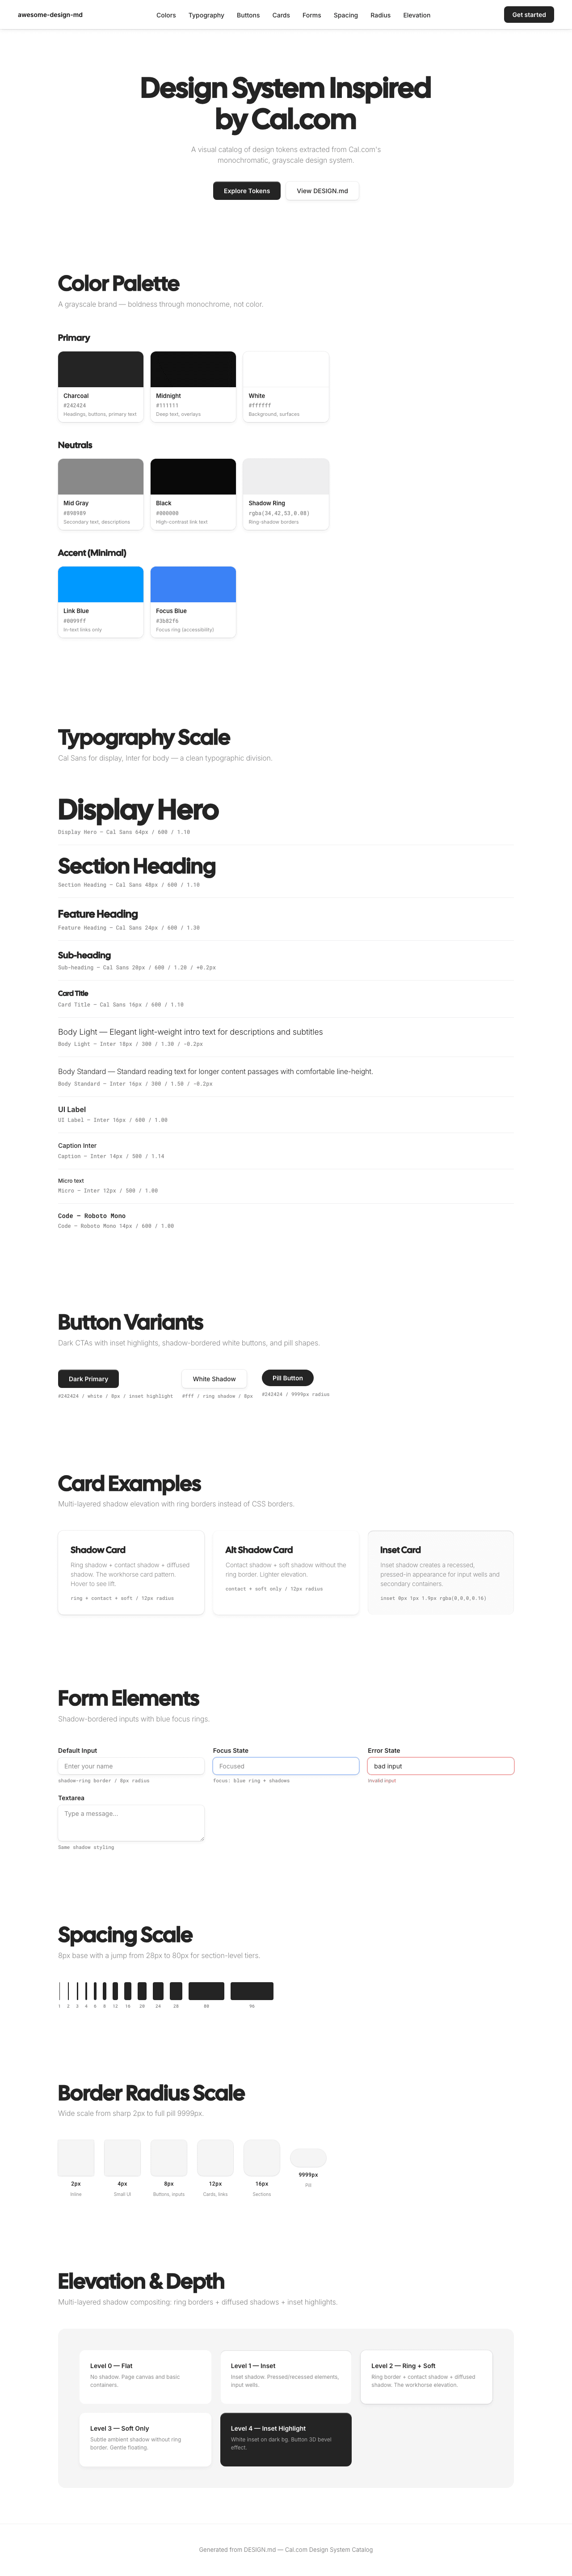Click the White Shadow button example

pos(214,1378)
